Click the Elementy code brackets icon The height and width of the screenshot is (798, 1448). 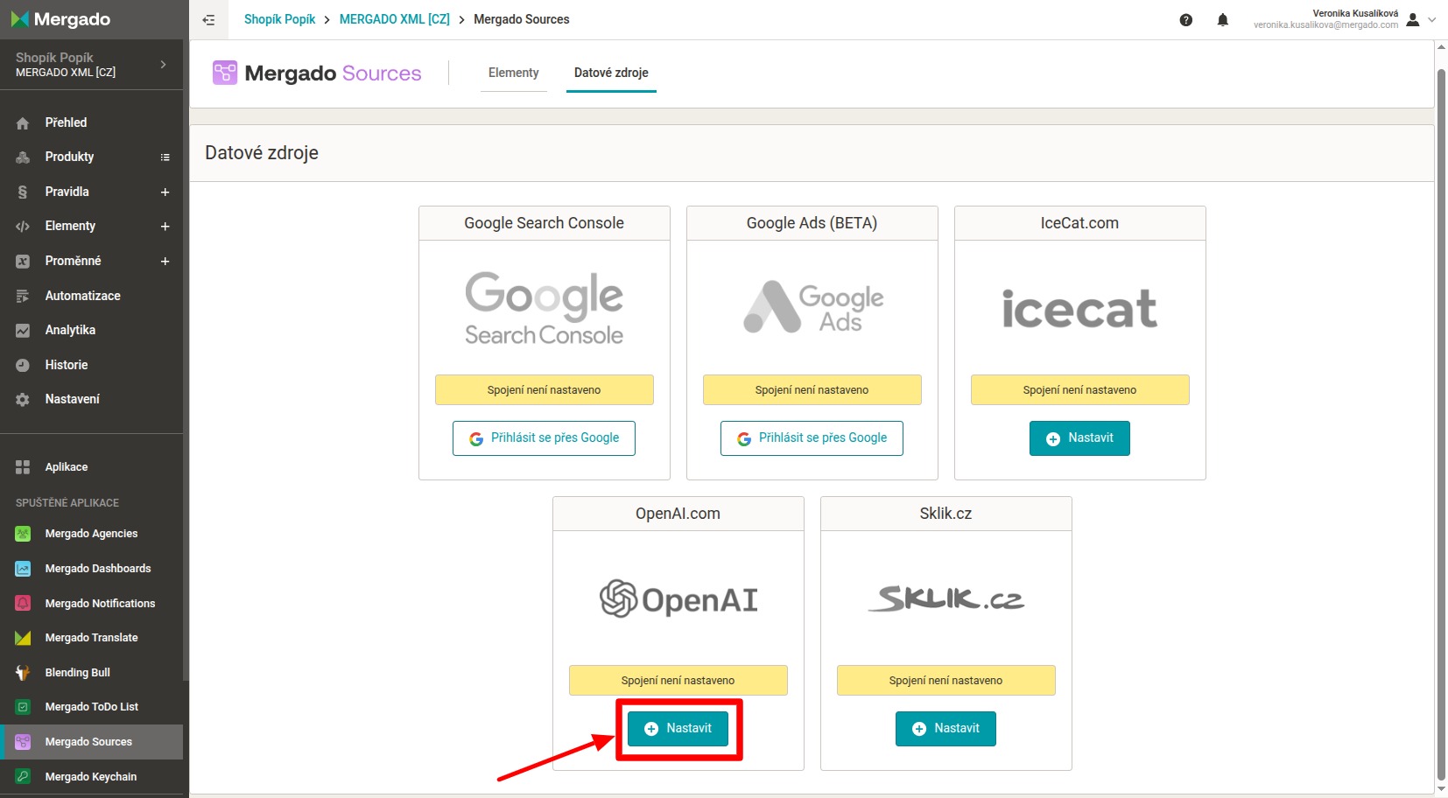(23, 227)
